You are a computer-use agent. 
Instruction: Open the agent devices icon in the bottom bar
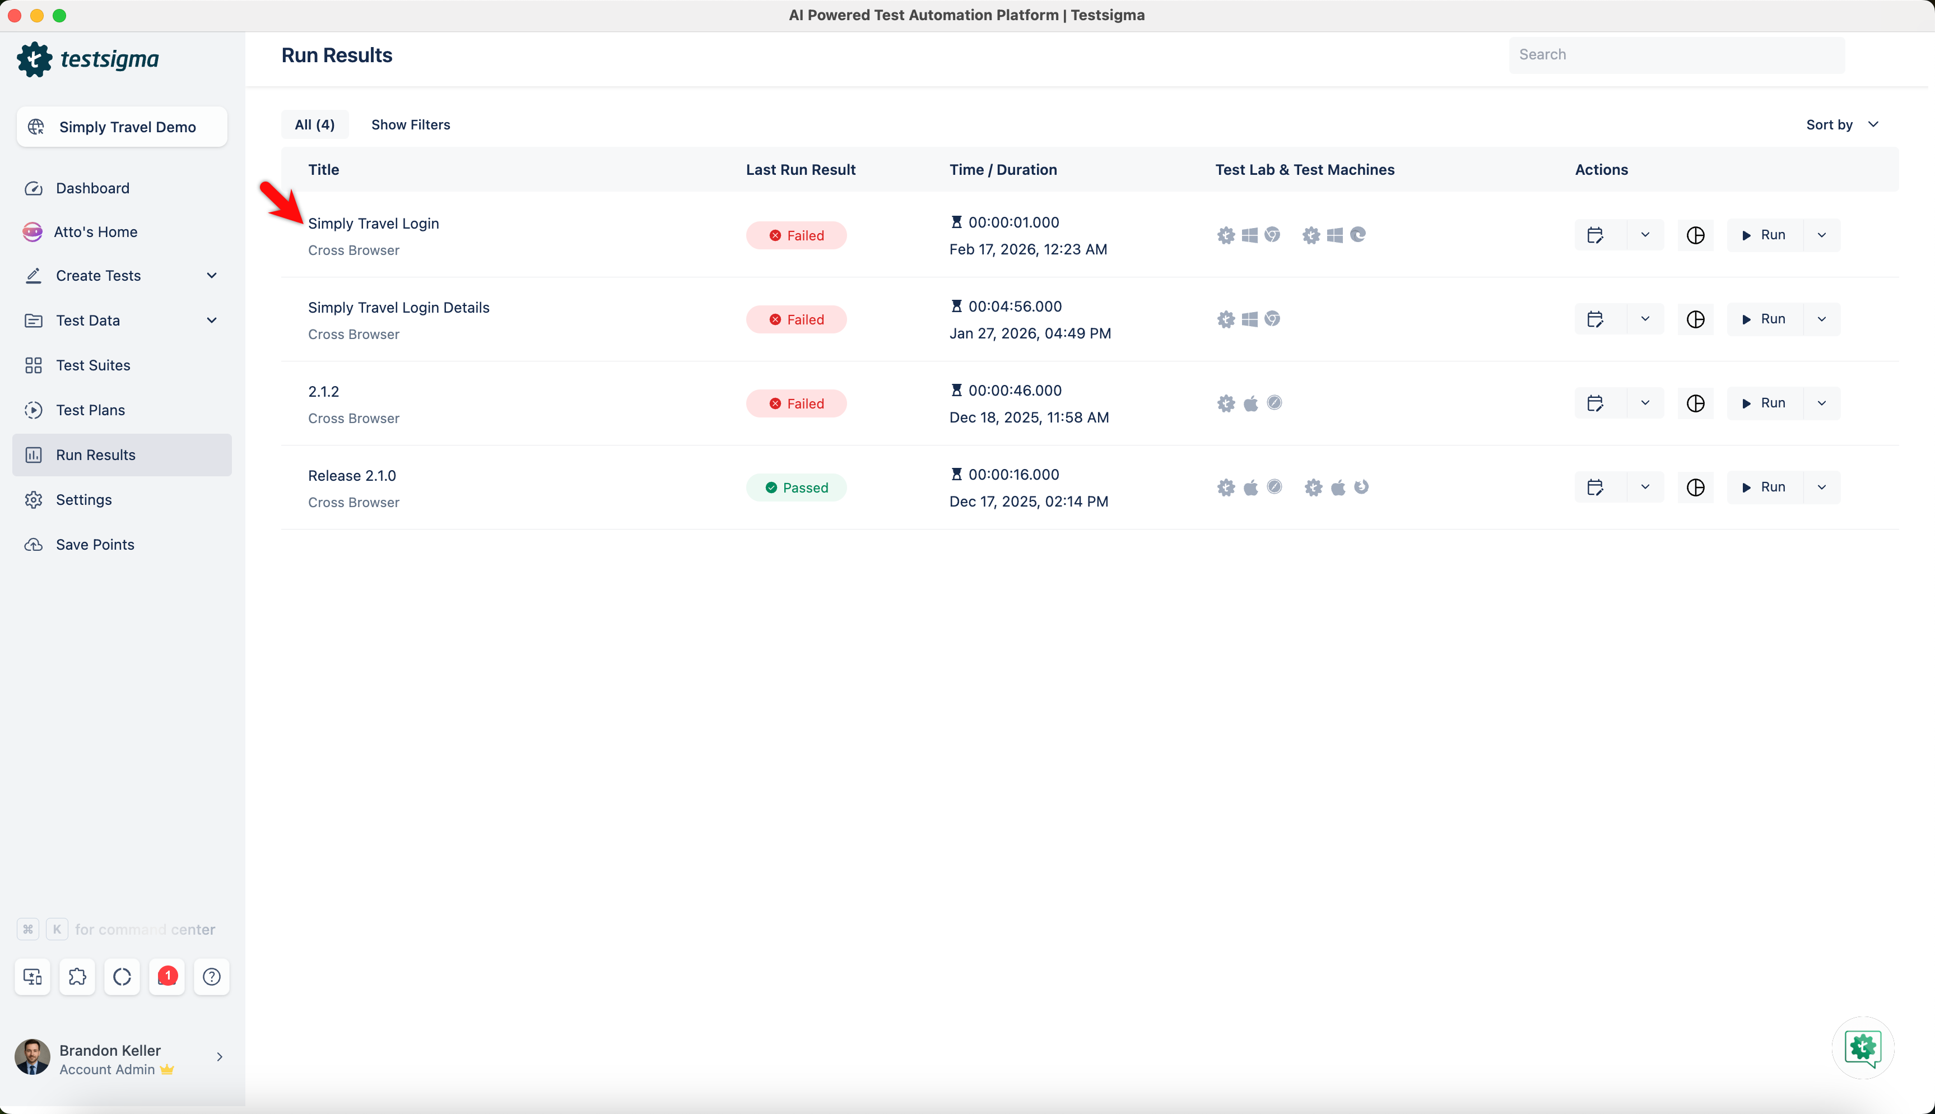click(x=33, y=976)
